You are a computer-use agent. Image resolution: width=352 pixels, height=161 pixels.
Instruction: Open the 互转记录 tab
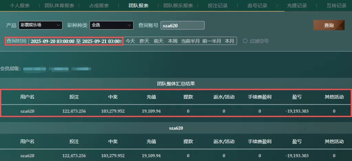(x=336, y=5)
